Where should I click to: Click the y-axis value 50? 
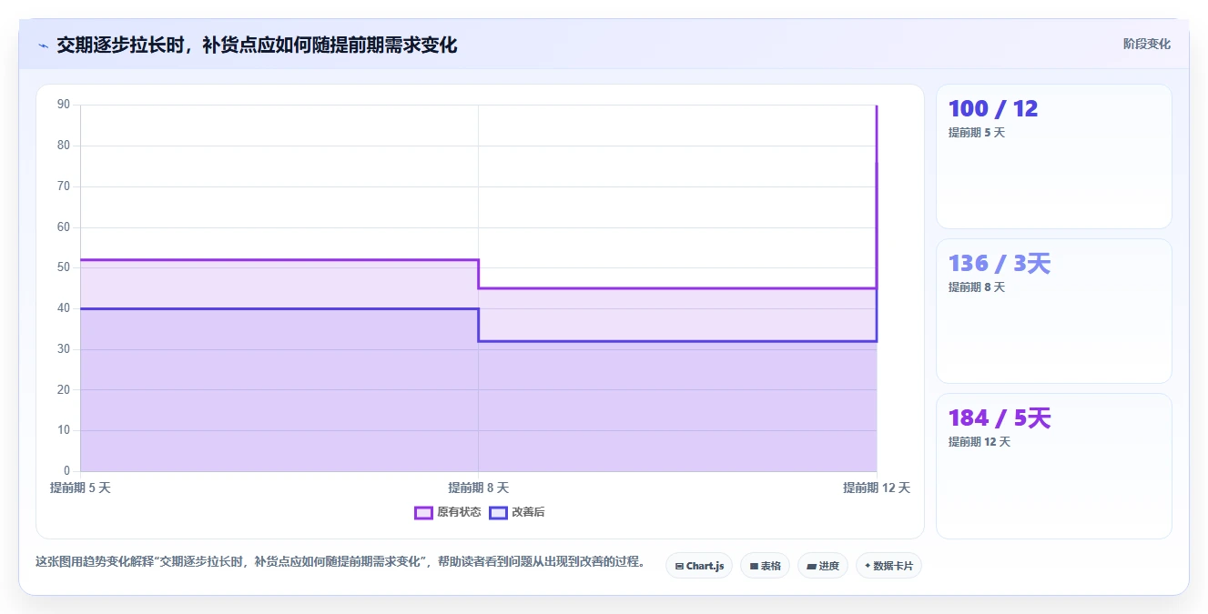coord(64,267)
